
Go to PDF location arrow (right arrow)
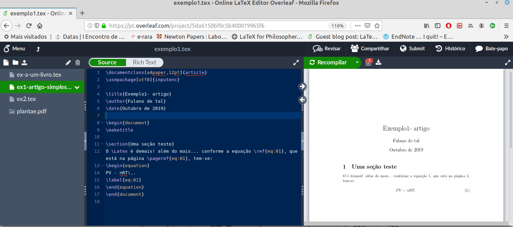click(302, 87)
